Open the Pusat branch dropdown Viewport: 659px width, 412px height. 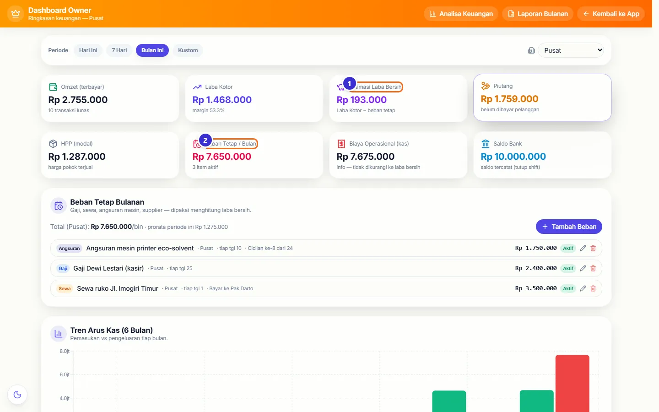(x=571, y=50)
